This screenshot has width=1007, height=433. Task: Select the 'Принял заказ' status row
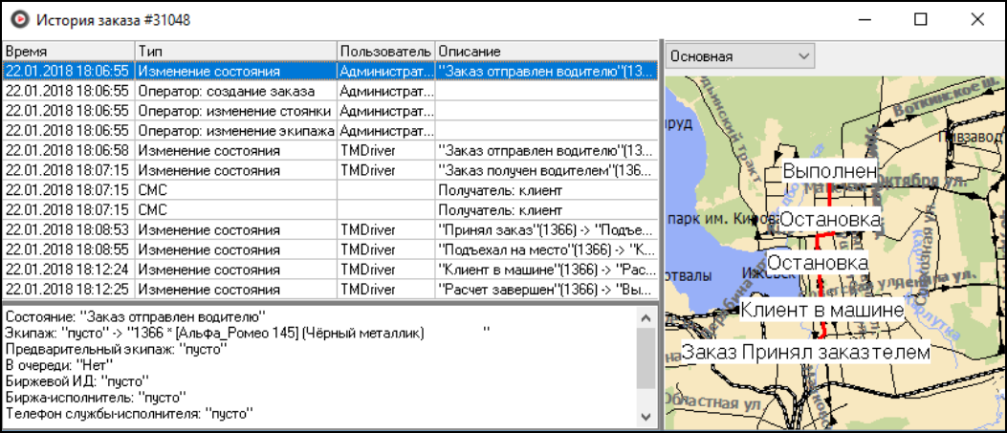pyautogui.click(x=330, y=229)
